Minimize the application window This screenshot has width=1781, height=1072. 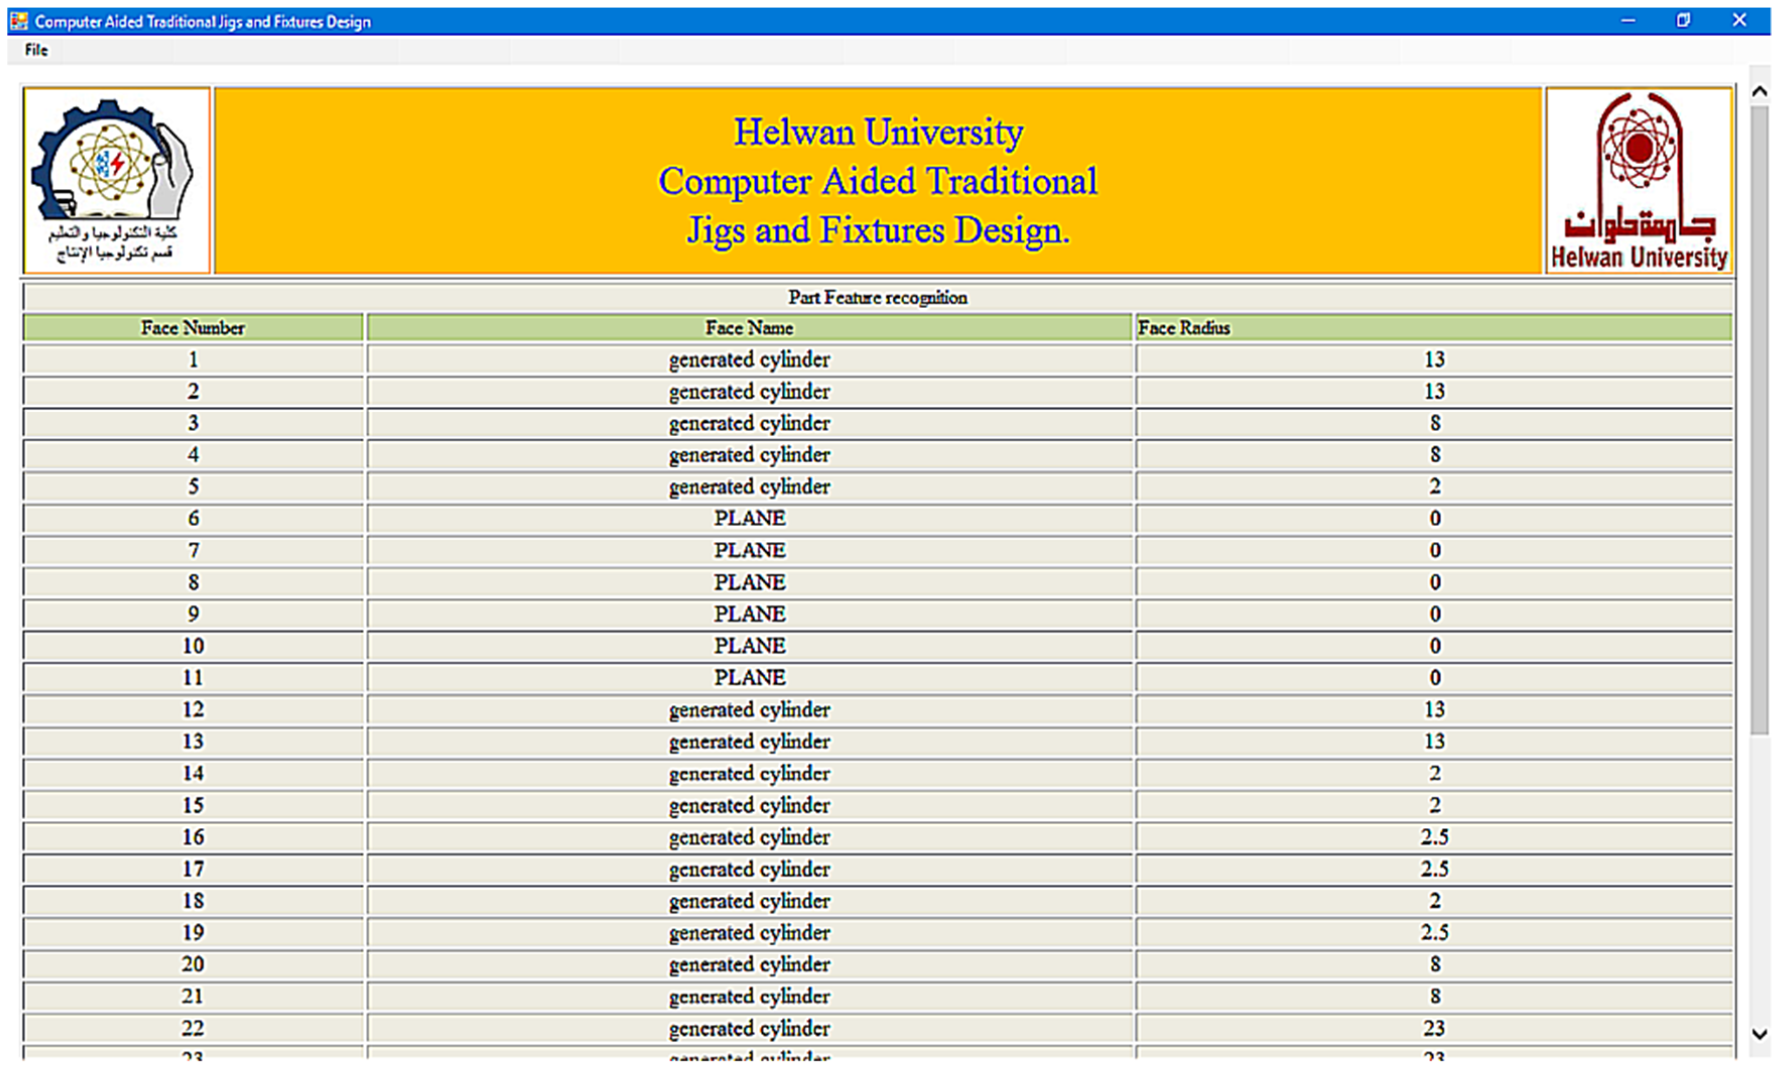pyautogui.click(x=1628, y=20)
